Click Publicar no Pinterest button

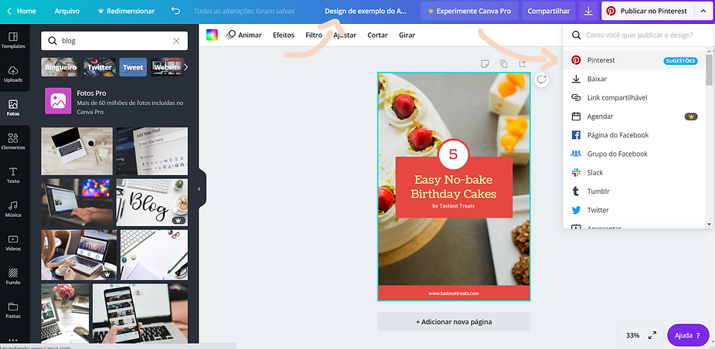point(648,11)
